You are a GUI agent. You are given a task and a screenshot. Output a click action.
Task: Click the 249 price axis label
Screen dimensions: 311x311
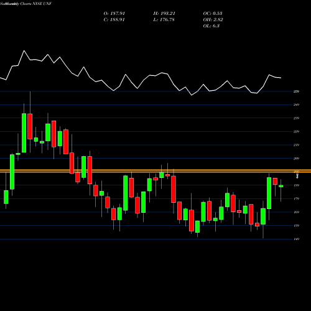click(x=296, y=104)
